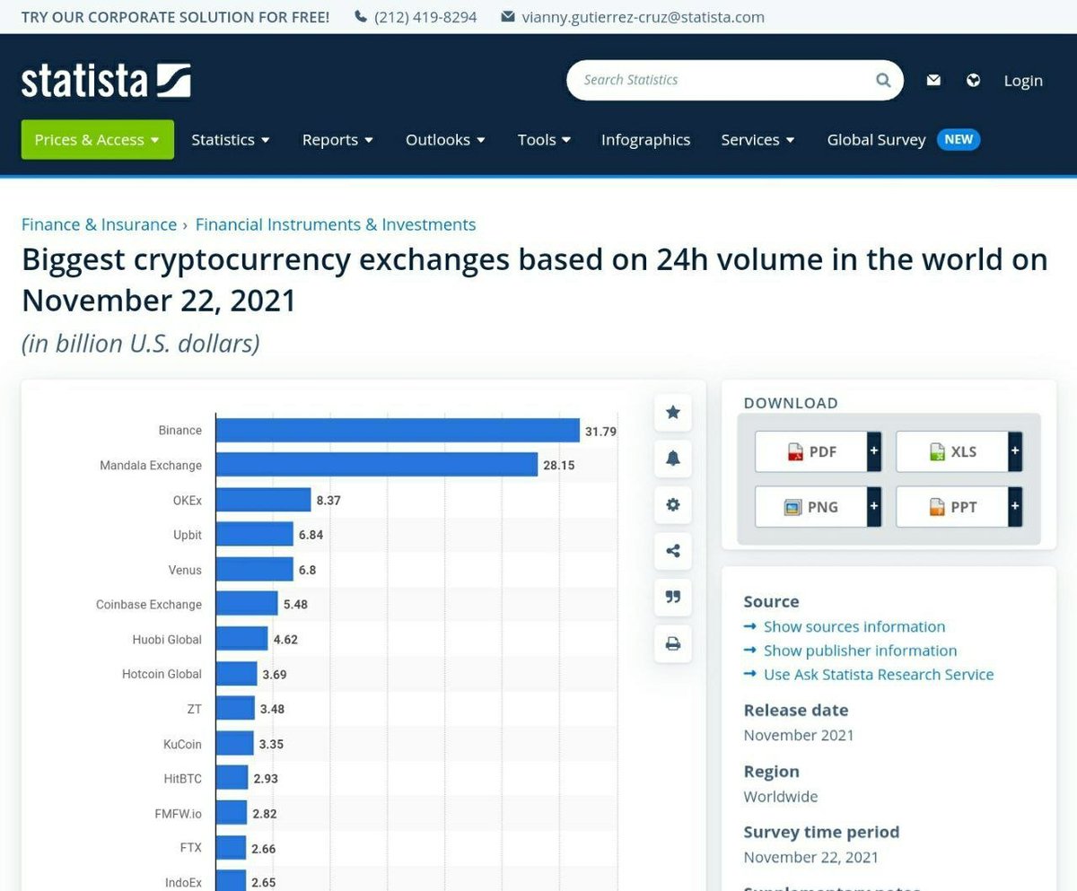This screenshot has width=1077, height=891.
Task: Expand the Reports menu
Action: 337,140
